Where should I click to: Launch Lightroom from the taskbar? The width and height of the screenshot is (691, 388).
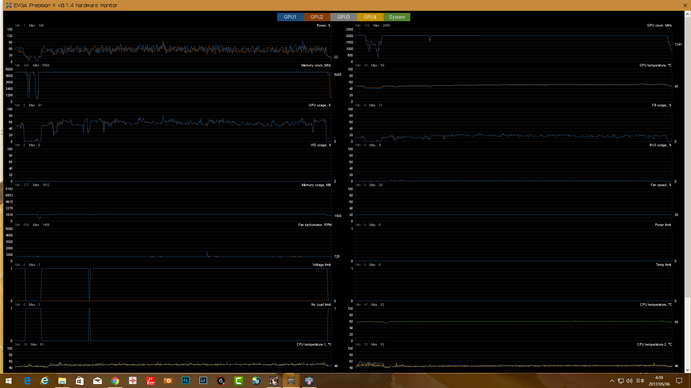[x=203, y=381]
